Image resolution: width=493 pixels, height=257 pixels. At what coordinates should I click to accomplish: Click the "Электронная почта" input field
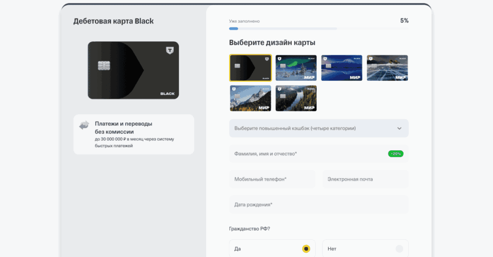coord(365,179)
